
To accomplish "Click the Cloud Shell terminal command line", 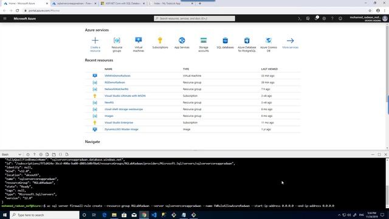I will coord(168,206).
